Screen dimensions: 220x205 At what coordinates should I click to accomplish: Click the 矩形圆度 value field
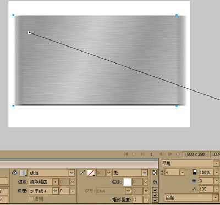pos(138,200)
